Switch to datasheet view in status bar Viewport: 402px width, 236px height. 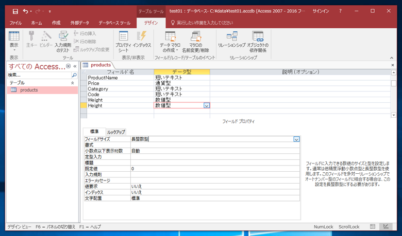[373, 227]
